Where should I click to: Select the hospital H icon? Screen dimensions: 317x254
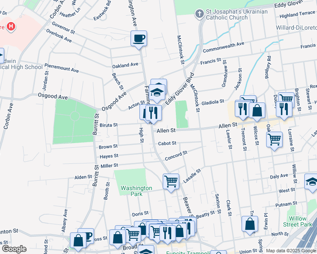(11, 27)
